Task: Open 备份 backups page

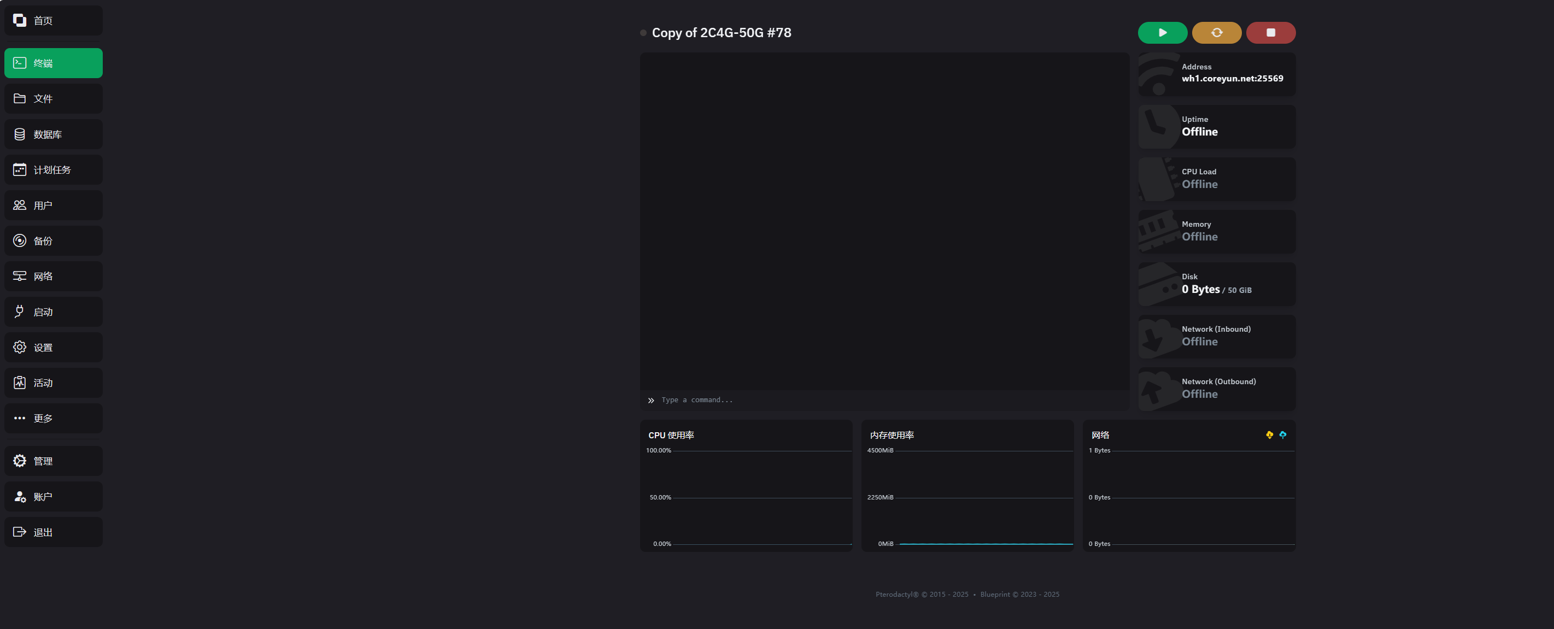Action: [53, 240]
